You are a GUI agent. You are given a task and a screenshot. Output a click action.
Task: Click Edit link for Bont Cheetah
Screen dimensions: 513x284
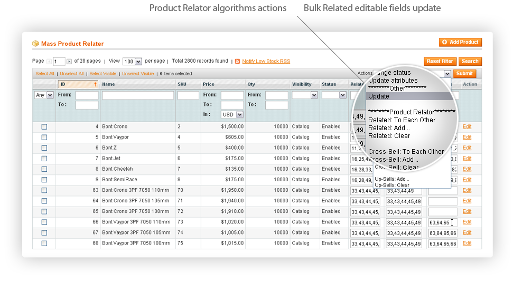pos(467,169)
